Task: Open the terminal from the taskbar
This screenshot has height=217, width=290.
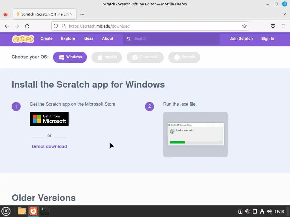Action: coord(45,211)
